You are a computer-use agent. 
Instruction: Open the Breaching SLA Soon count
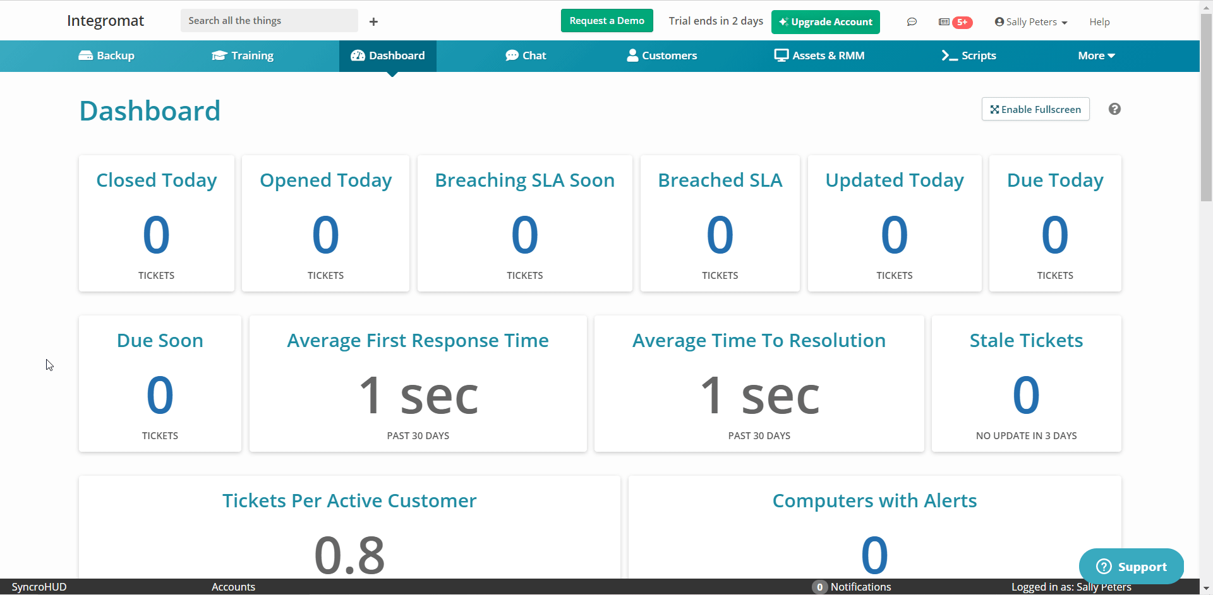pos(524,235)
